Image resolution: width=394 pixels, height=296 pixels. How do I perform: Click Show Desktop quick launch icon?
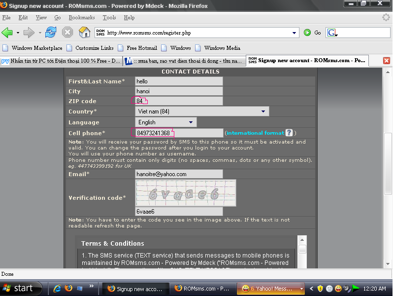tap(80, 288)
